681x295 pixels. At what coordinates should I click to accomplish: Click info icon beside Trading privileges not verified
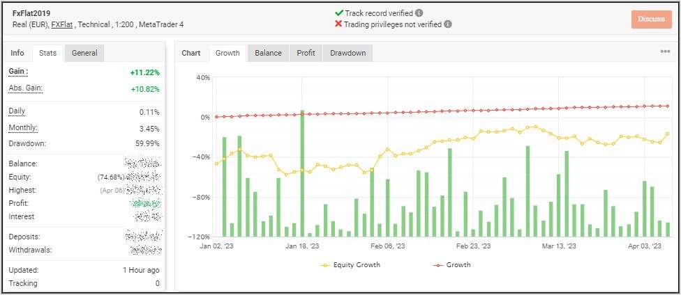448,24
